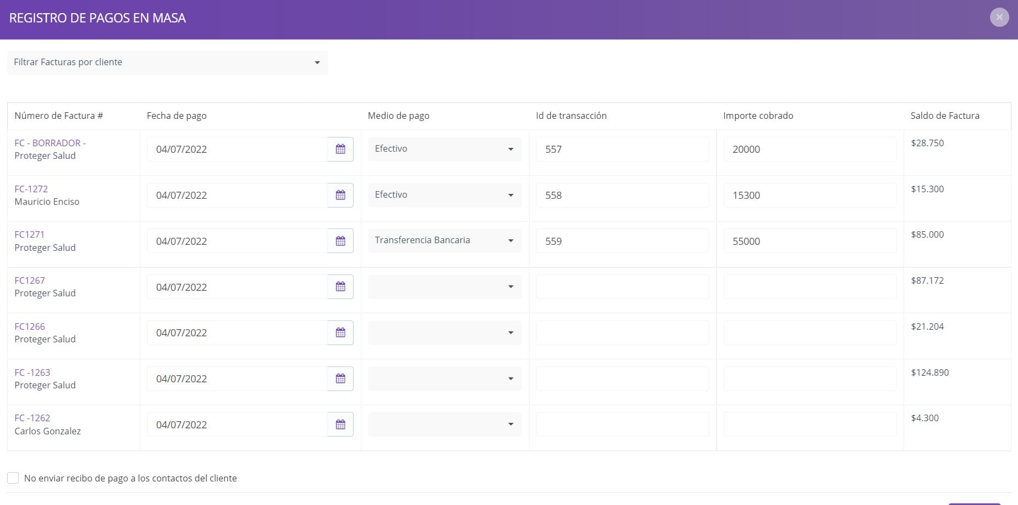Open calendar picker for invoice FC1271
The width and height of the screenshot is (1018, 505).
pos(340,241)
